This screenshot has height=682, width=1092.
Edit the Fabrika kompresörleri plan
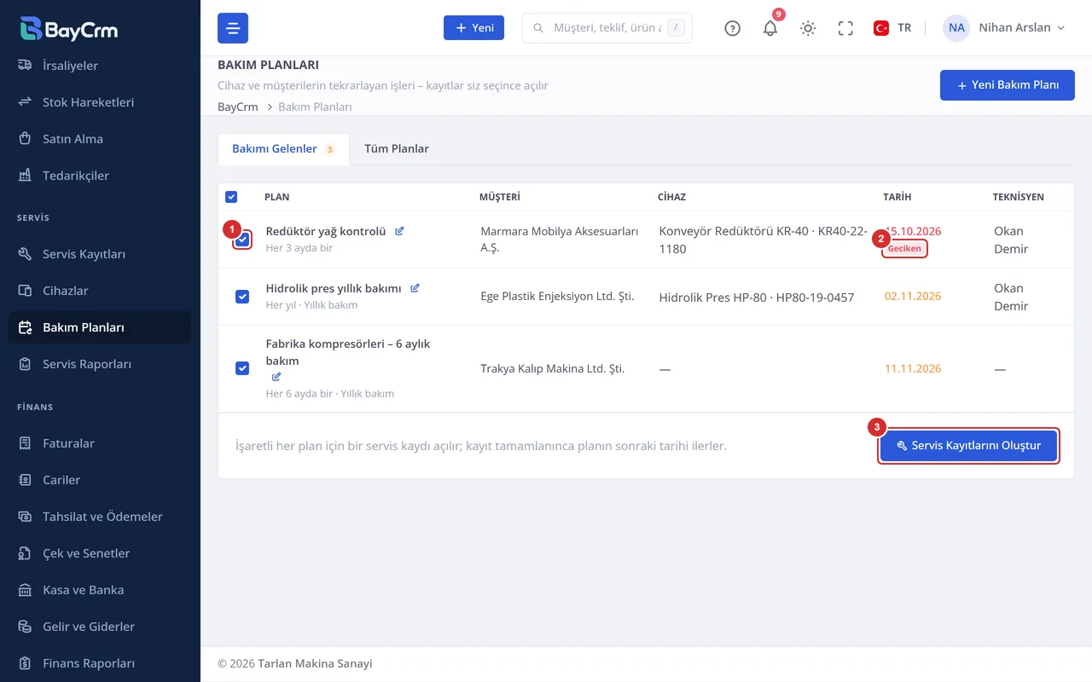(x=276, y=377)
